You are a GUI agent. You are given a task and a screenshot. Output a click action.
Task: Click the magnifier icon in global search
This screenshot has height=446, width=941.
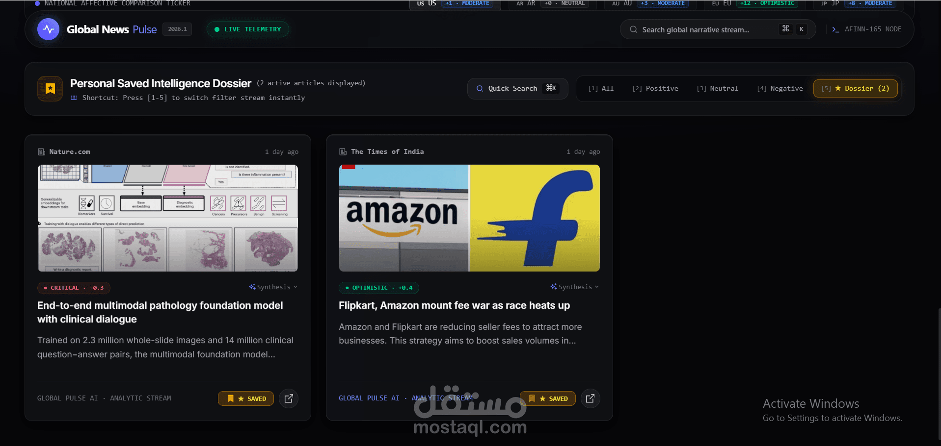click(633, 29)
